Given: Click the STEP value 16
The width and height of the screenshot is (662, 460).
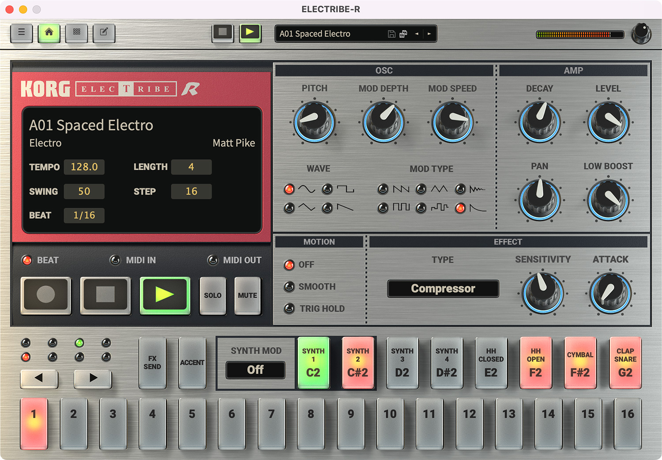Looking at the screenshot, I should [191, 191].
